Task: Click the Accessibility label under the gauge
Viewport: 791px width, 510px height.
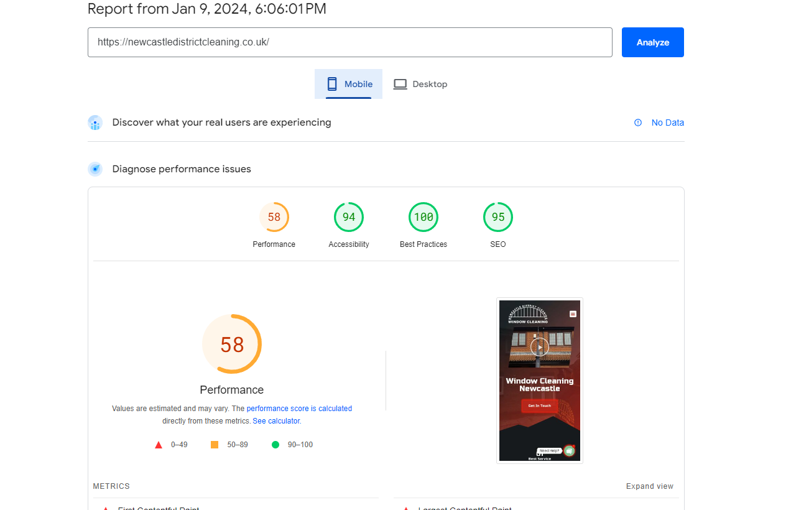Action: (x=349, y=244)
